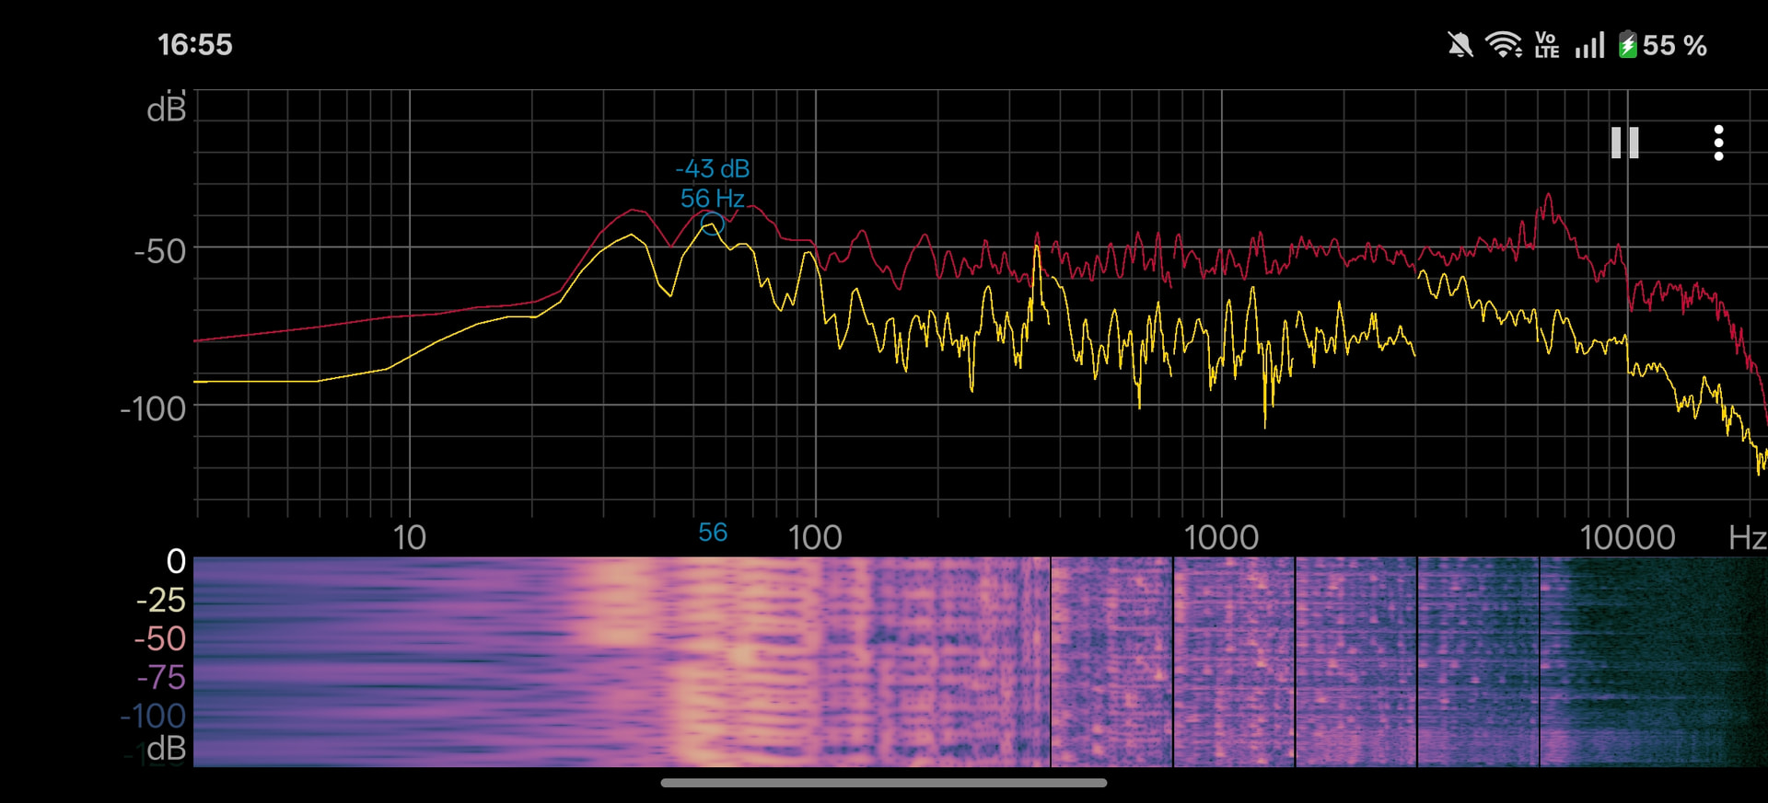Tap the home gesture bar at bottom

(x=884, y=783)
